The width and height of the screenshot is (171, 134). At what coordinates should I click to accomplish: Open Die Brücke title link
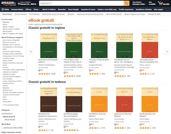[x=147, y=115]
